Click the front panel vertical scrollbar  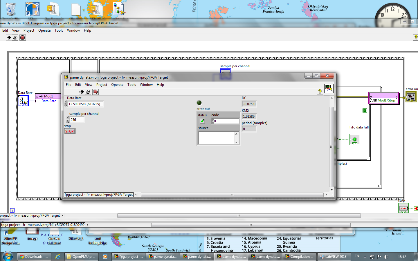tap(331, 147)
